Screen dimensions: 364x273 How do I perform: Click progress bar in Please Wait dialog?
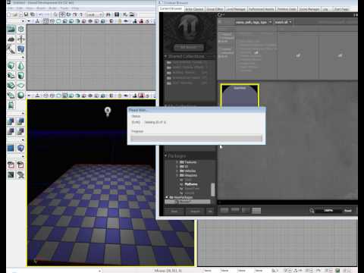(196, 138)
